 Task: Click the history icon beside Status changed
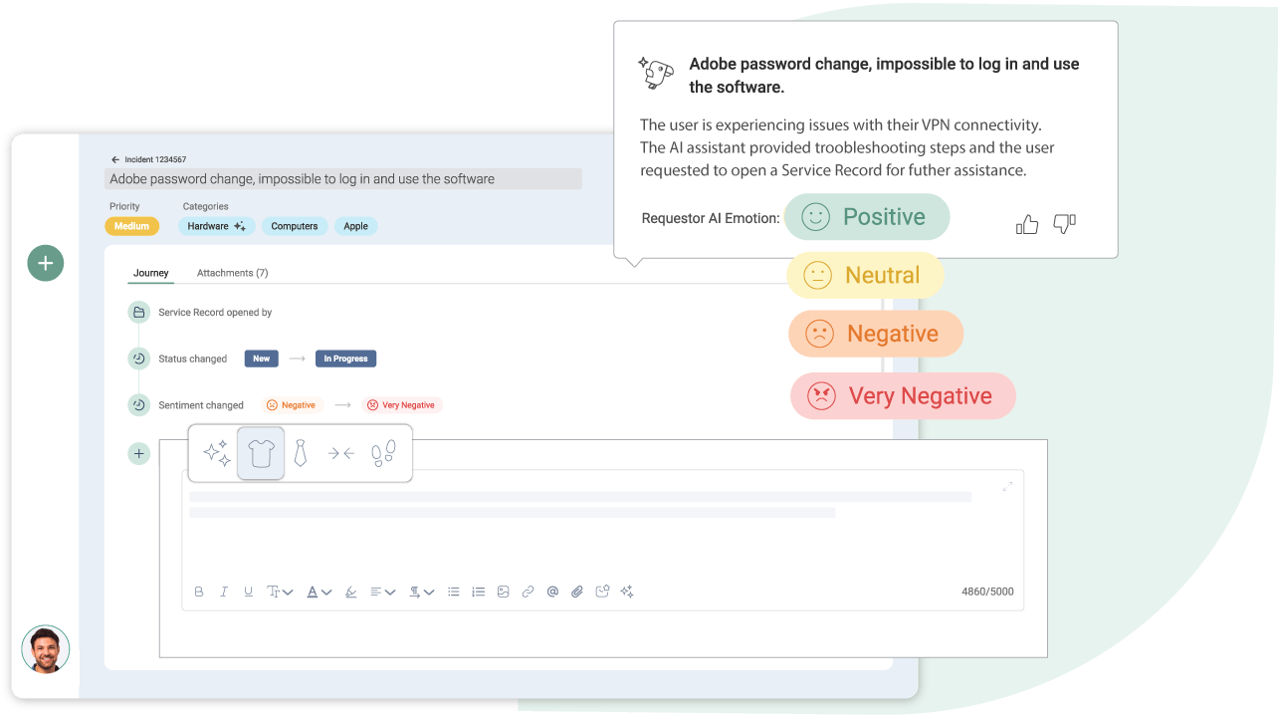click(138, 358)
